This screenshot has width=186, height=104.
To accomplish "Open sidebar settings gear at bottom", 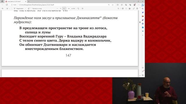I will [143, 75].
